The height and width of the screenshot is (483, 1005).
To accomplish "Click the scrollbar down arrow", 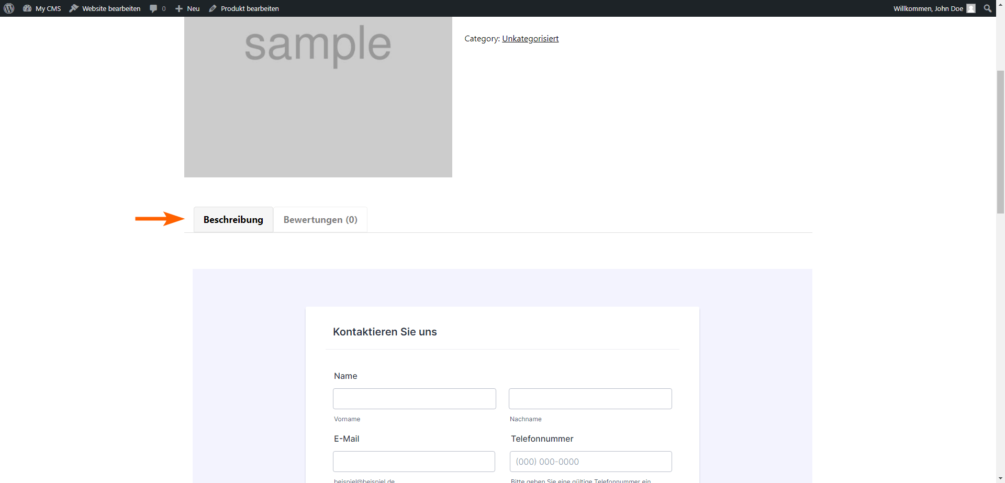I will tap(1000, 478).
